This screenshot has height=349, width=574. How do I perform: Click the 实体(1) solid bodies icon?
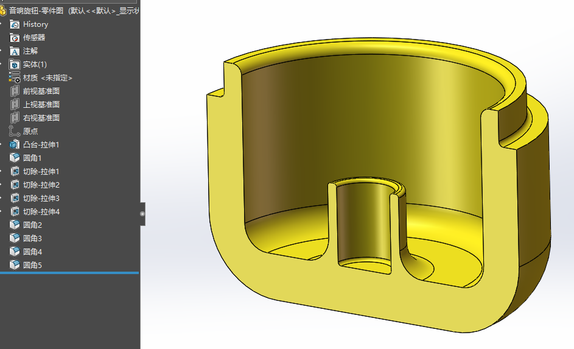tap(14, 65)
